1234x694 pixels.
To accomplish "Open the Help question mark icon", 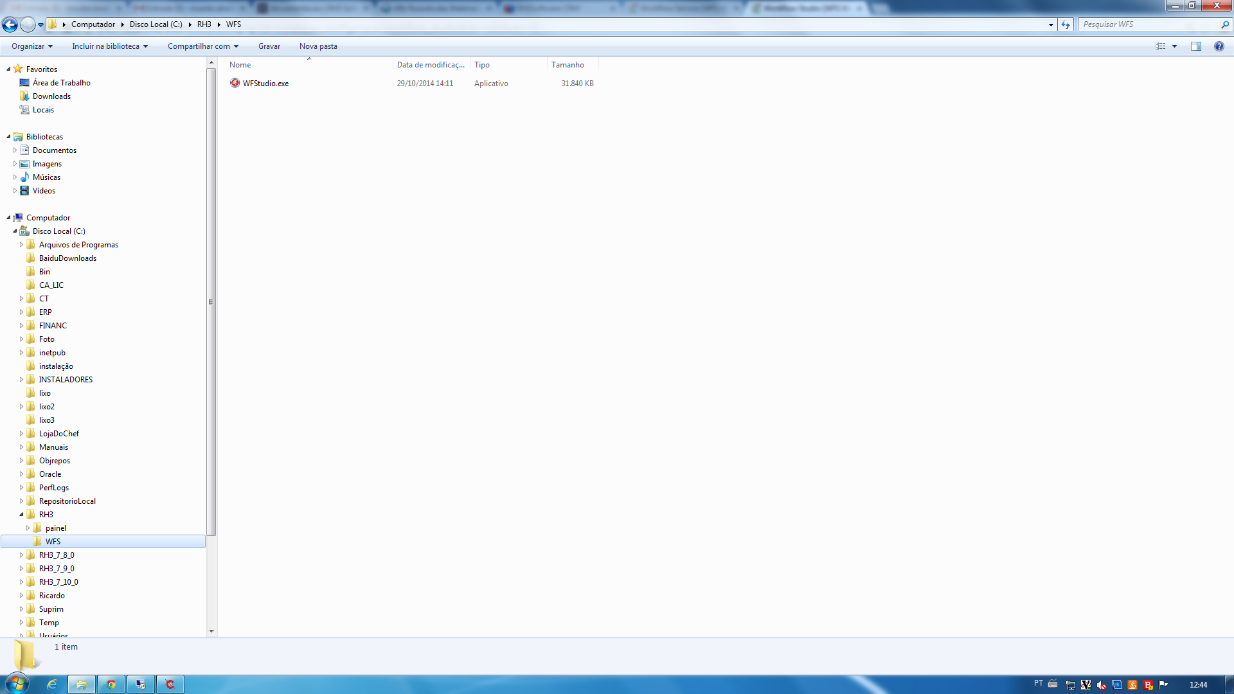I will [x=1219, y=46].
